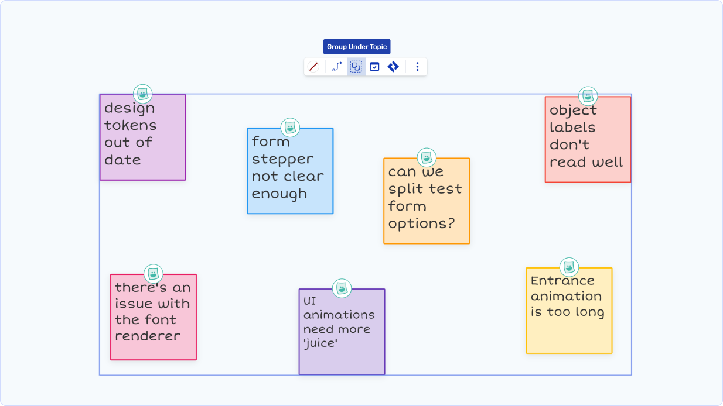Select the blue 'form stepper not clear' note
This screenshot has width=723, height=406.
(290, 174)
